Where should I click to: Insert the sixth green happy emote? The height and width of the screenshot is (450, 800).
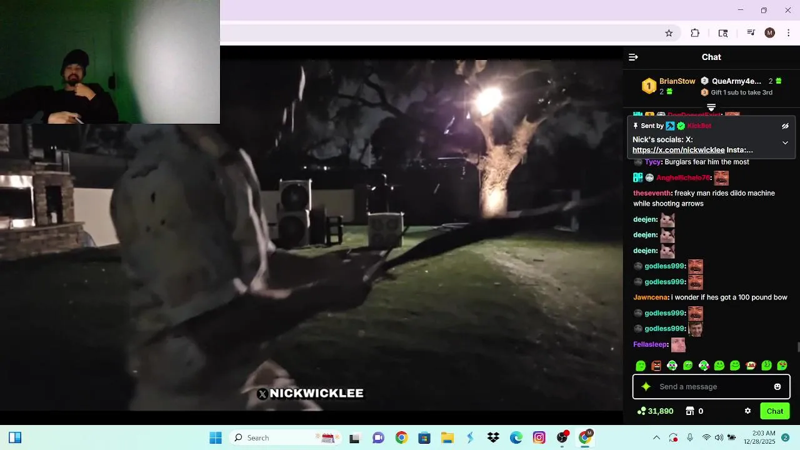pos(719,366)
